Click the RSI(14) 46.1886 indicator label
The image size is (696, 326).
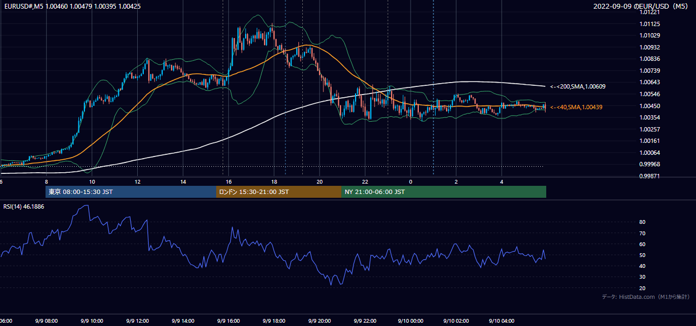point(23,206)
